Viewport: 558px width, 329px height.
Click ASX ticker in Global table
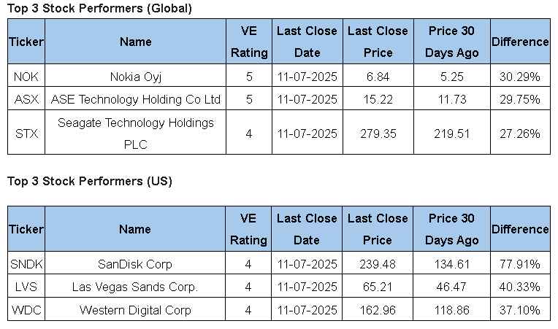pos(26,99)
